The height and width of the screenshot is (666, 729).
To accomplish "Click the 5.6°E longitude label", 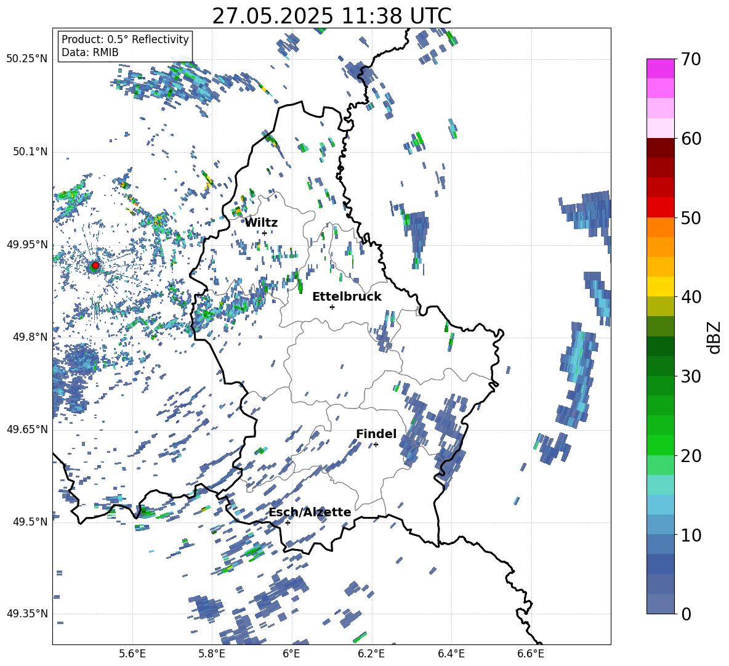I will (x=132, y=654).
